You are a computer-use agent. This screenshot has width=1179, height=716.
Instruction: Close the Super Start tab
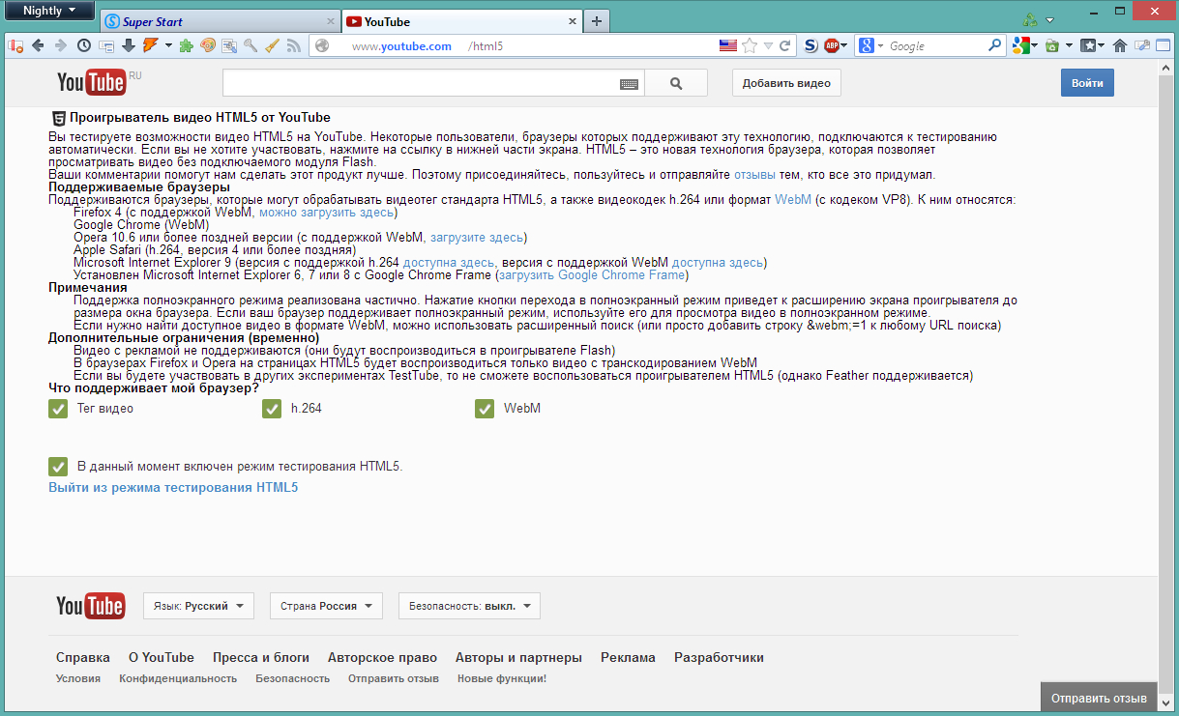pos(330,21)
